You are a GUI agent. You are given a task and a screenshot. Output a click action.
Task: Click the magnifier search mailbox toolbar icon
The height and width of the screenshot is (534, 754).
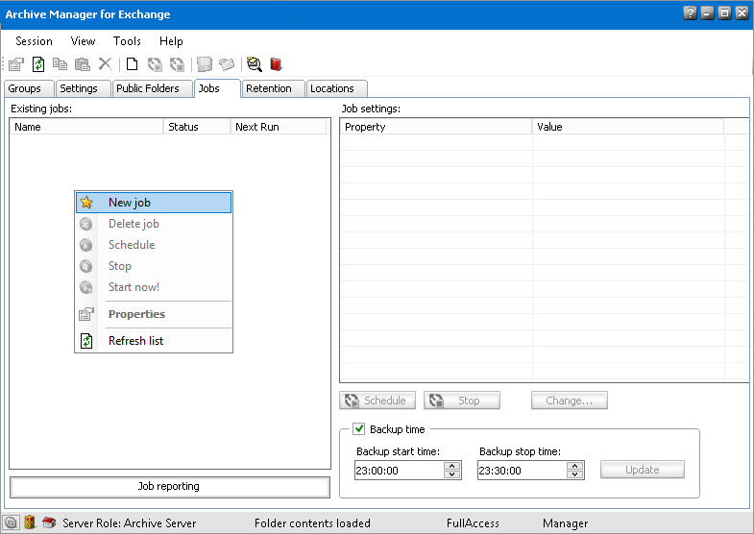(x=254, y=64)
